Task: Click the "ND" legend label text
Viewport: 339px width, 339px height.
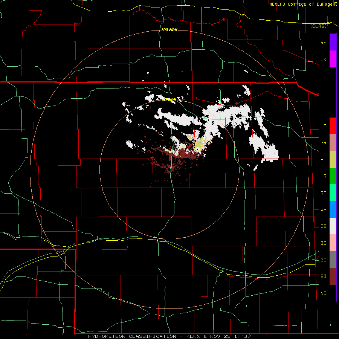Action: (323, 293)
